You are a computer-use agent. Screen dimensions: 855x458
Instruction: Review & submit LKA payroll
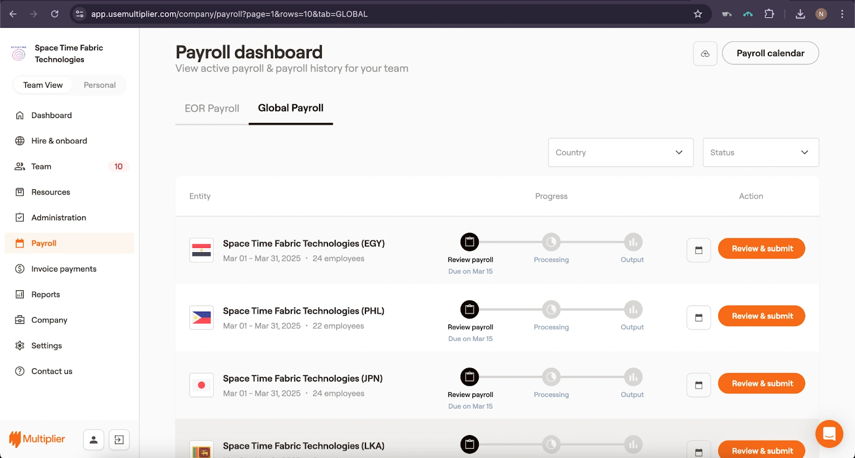pyautogui.click(x=761, y=450)
